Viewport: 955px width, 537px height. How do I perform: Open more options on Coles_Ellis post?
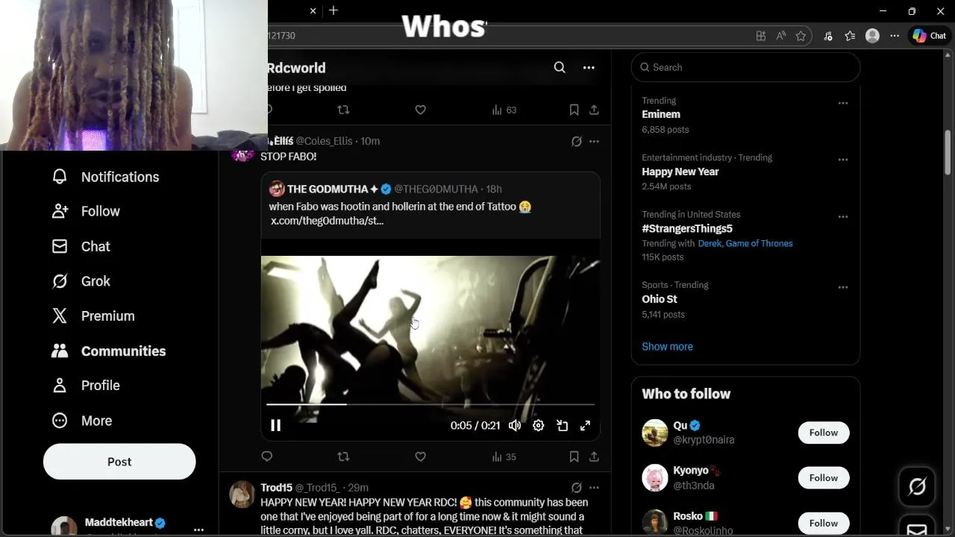[x=594, y=141]
